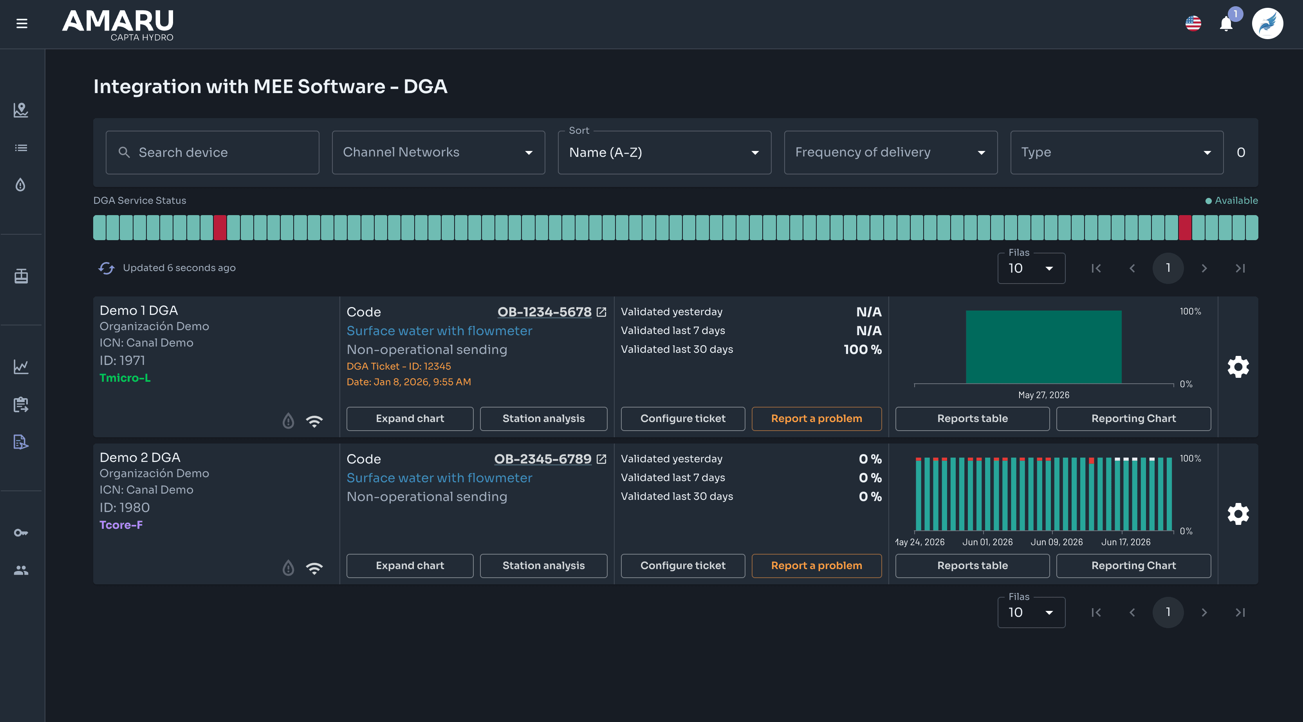Viewport: 1303px width, 722px height.
Task: Open the OB-1234-5678 code link
Action: tap(544, 312)
